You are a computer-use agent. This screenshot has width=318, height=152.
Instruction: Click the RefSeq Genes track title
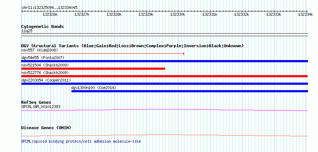(36, 102)
